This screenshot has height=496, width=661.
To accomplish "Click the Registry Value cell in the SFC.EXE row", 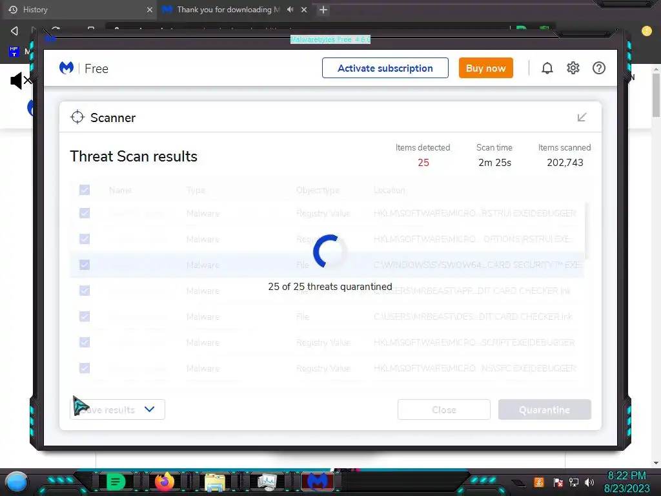I will pyautogui.click(x=323, y=368).
